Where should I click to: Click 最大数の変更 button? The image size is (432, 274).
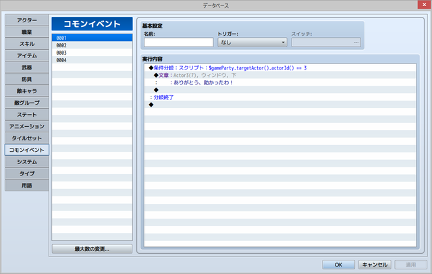tap(92, 249)
